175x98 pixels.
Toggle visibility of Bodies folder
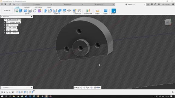[8, 30]
